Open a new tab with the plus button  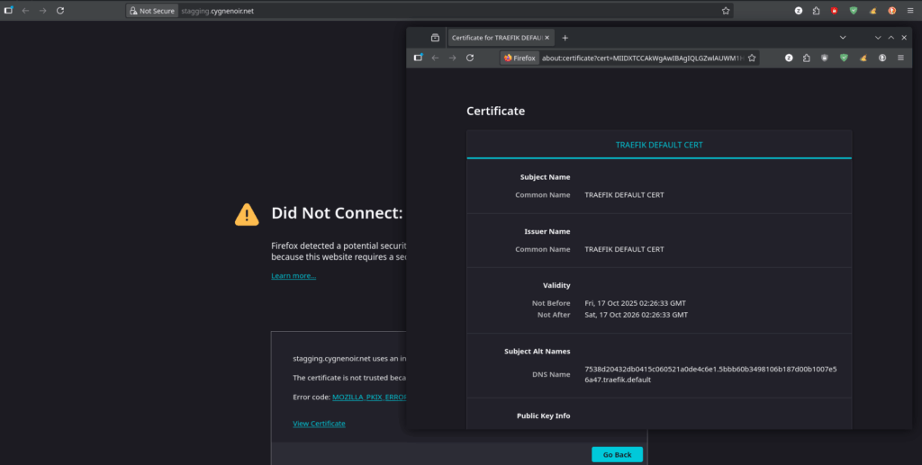coord(565,38)
